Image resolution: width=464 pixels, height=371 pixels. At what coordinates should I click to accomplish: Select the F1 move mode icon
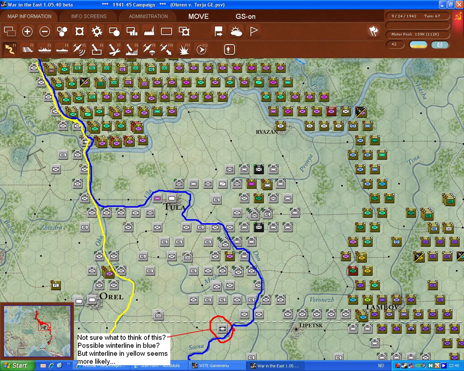pyautogui.click(x=10, y=49)
